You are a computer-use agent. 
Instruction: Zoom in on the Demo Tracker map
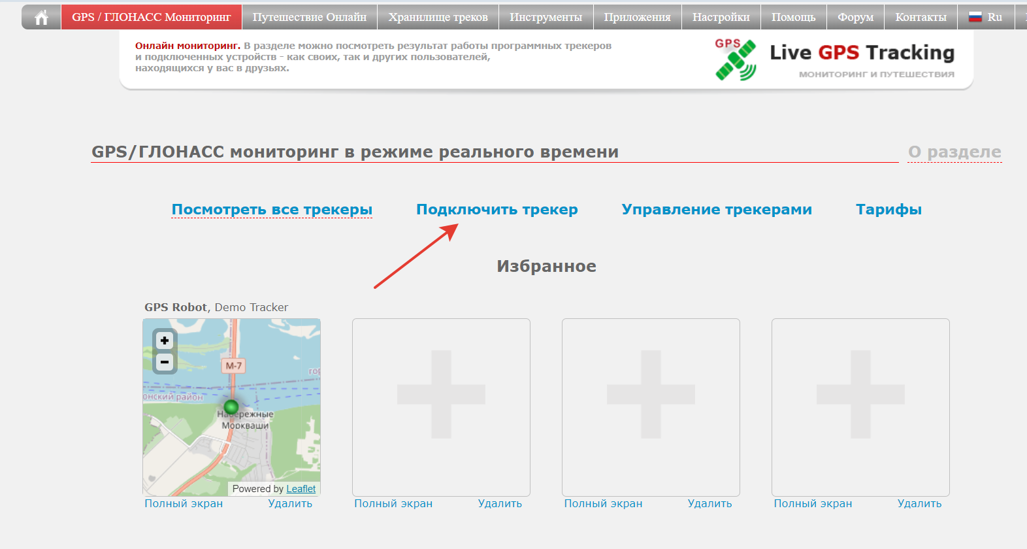(165, 341)
